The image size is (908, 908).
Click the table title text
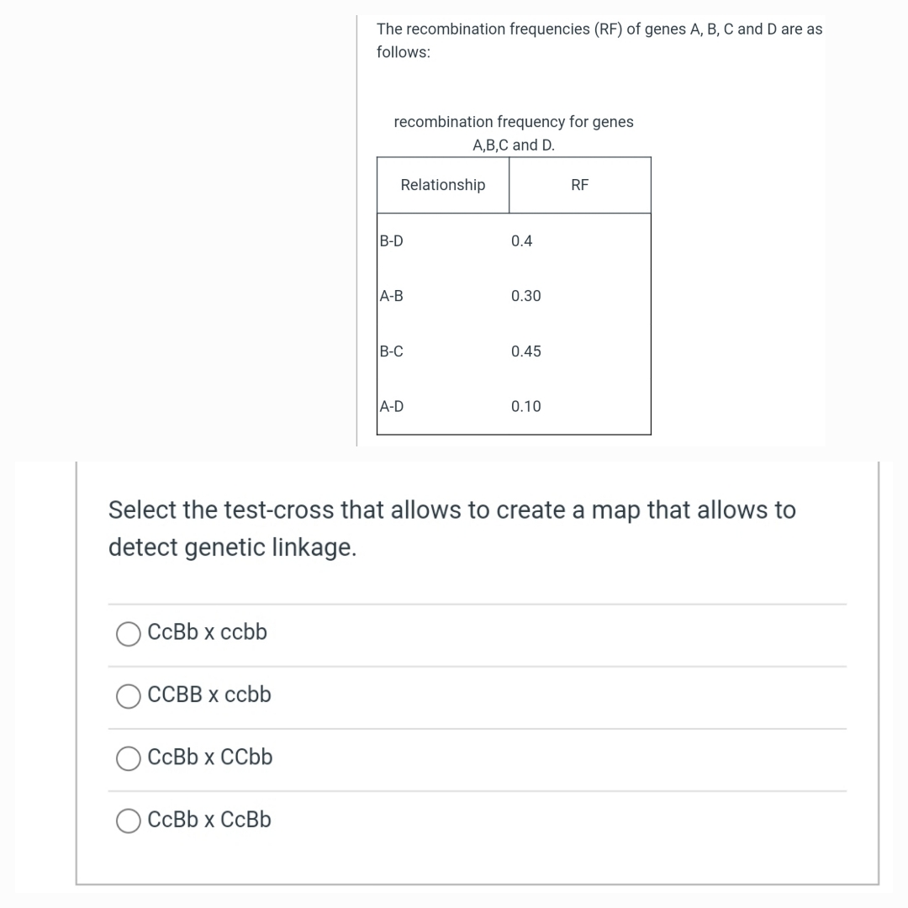(513, 133)
